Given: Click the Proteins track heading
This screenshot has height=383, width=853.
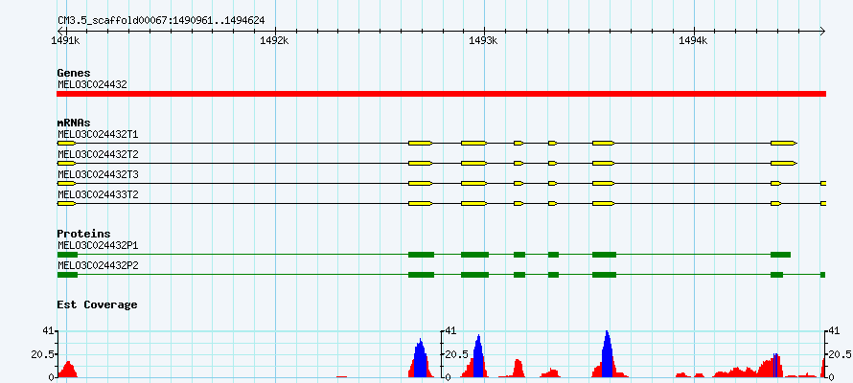Looking at the screenshot, I should tap(83, 234).
